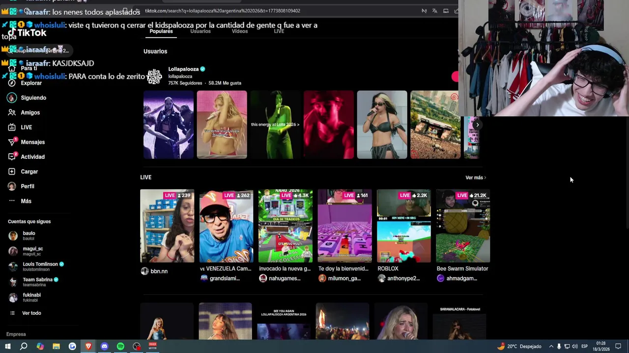Click the microphone icon in system tray
This screenshot has width=629, height=353.
tap(559, 346)
